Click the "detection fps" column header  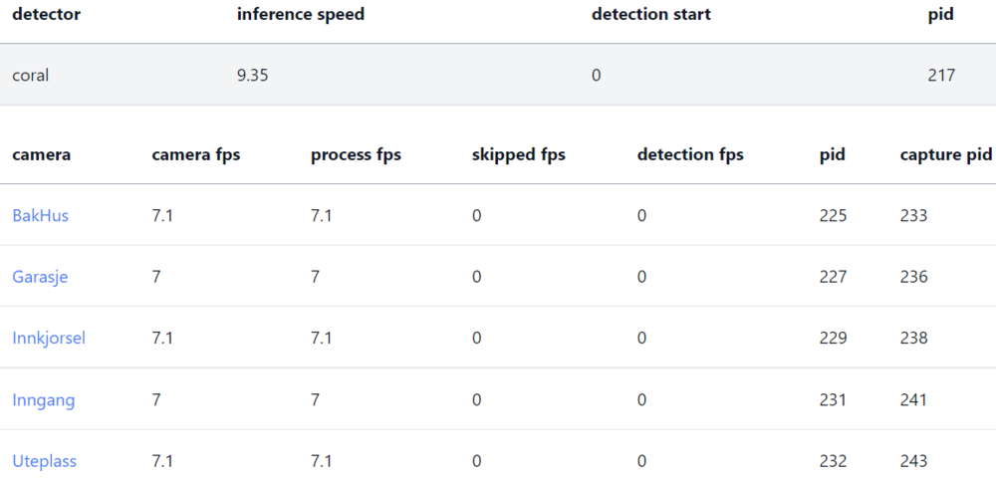pos(690,155)
